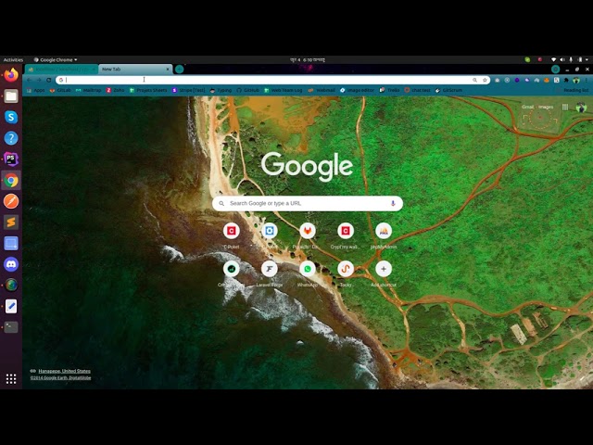593x445 pixels.
Task: Open the GitScrum bookmark
Action: 448,90
